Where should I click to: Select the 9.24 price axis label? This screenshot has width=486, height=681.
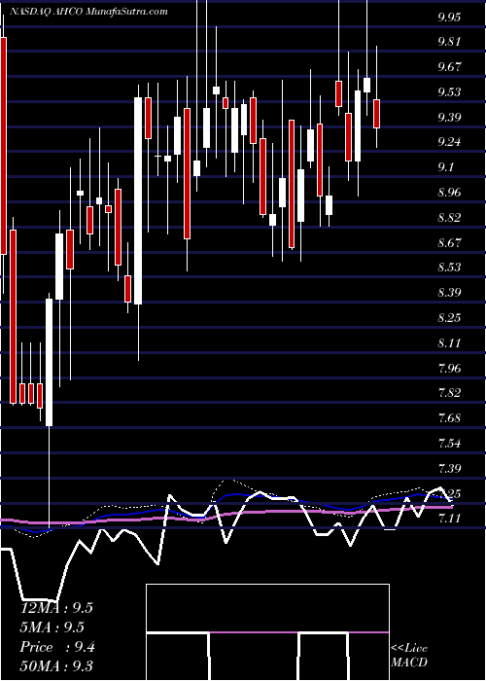click(449, 142)
